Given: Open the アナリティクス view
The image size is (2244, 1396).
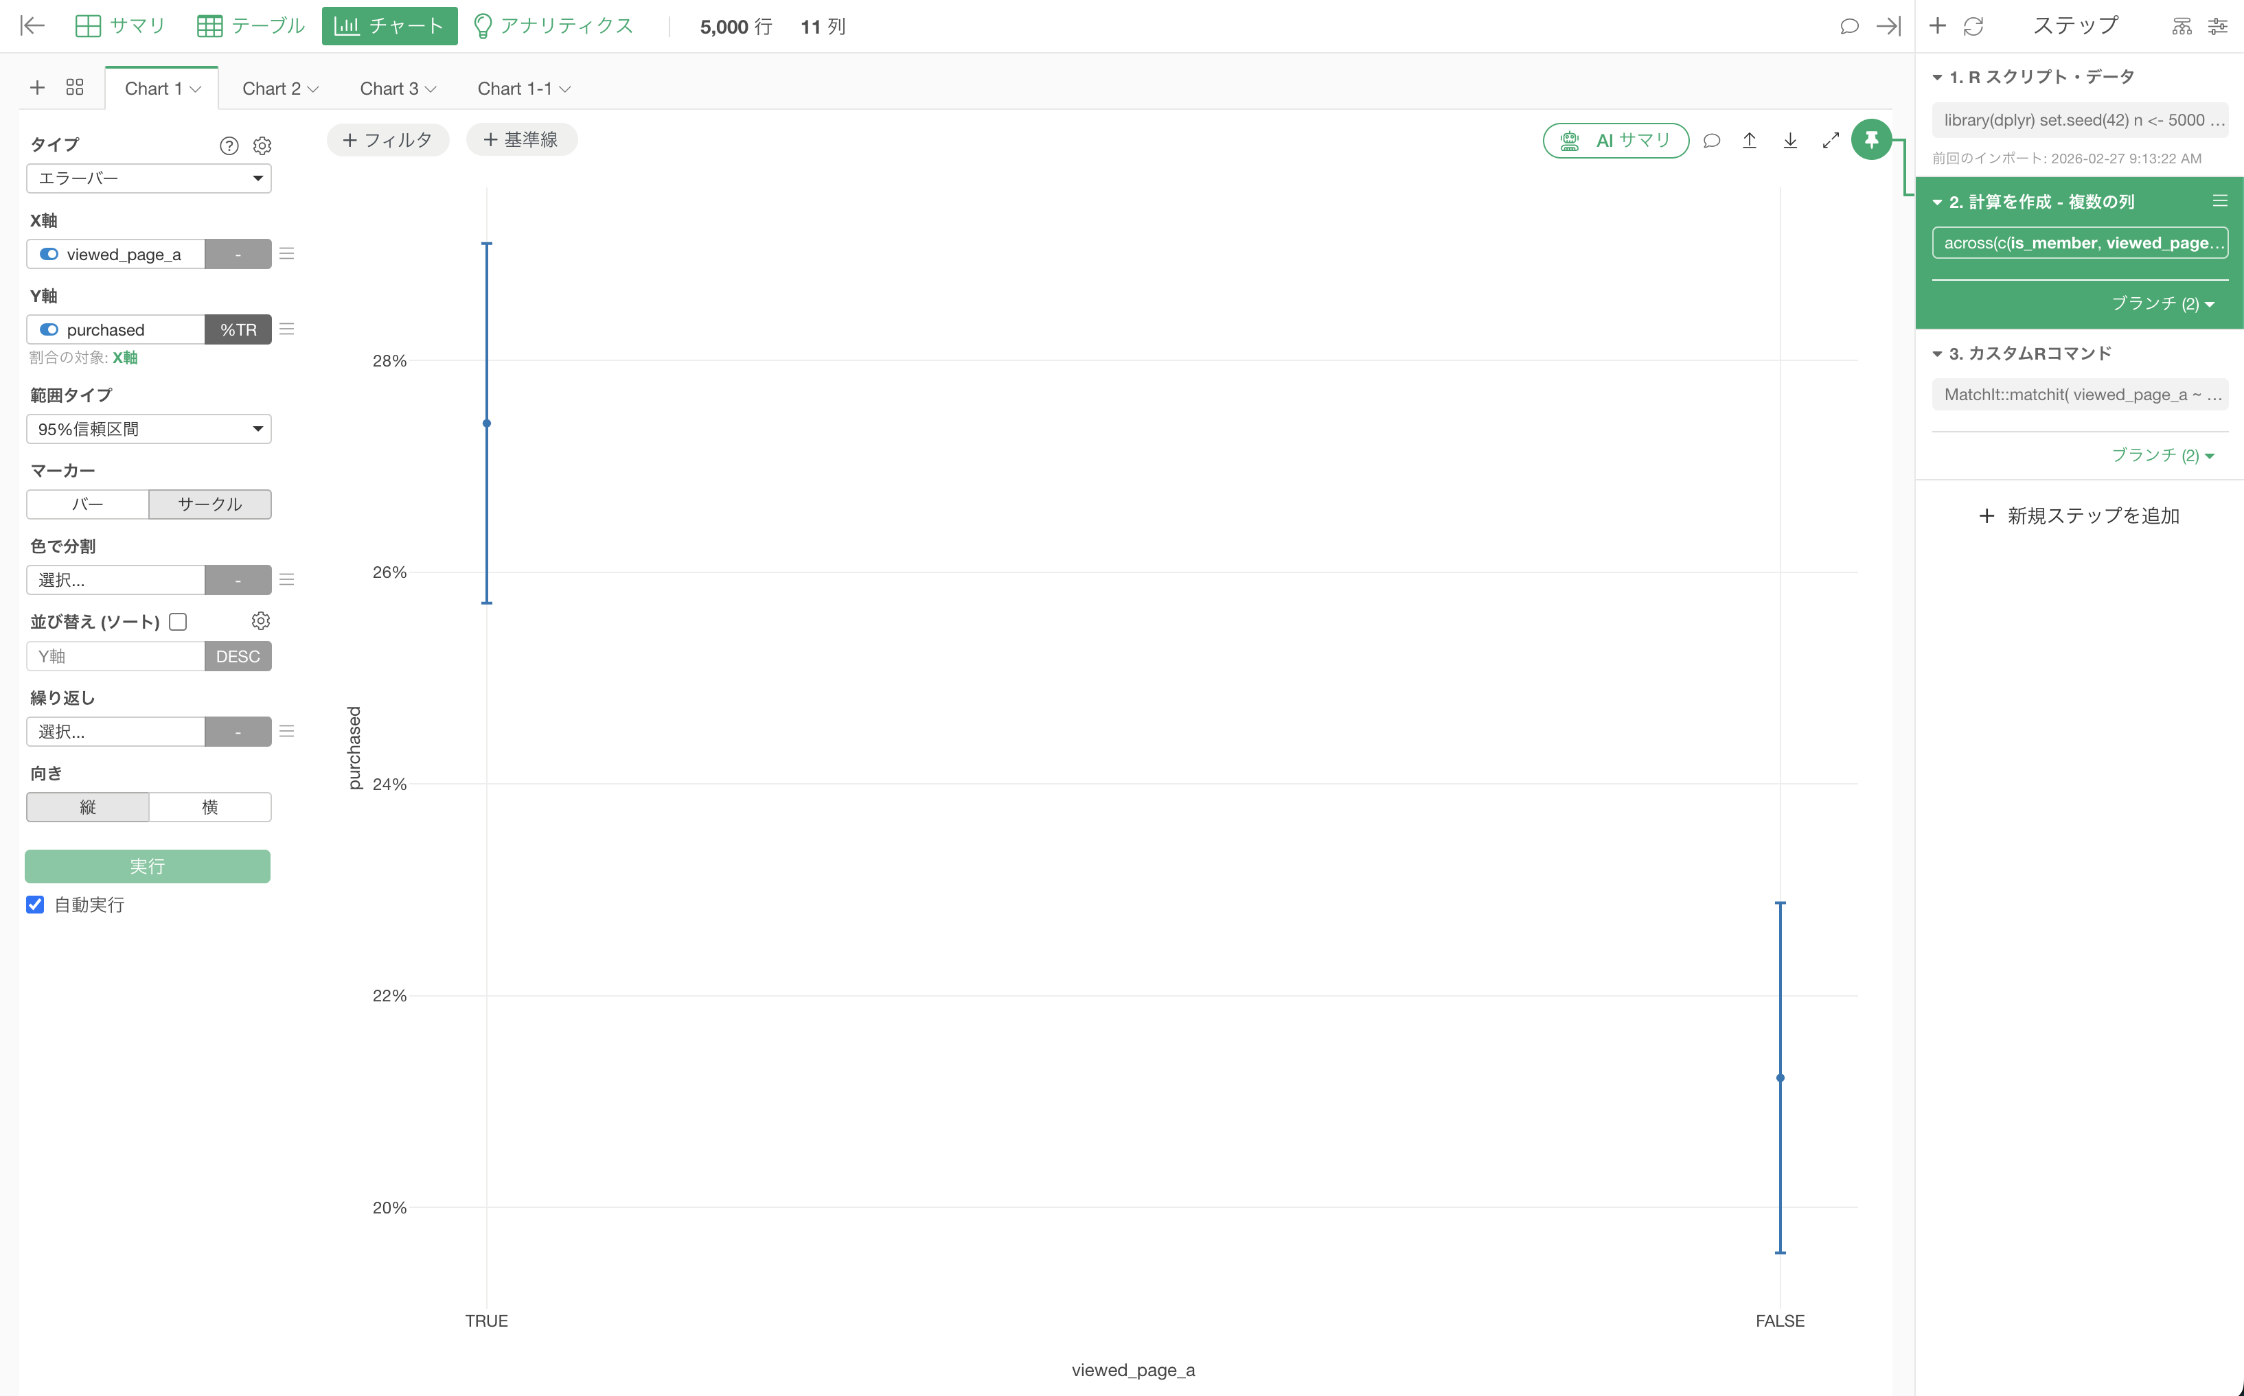Looking at the screenshot, I should [553, 26].
